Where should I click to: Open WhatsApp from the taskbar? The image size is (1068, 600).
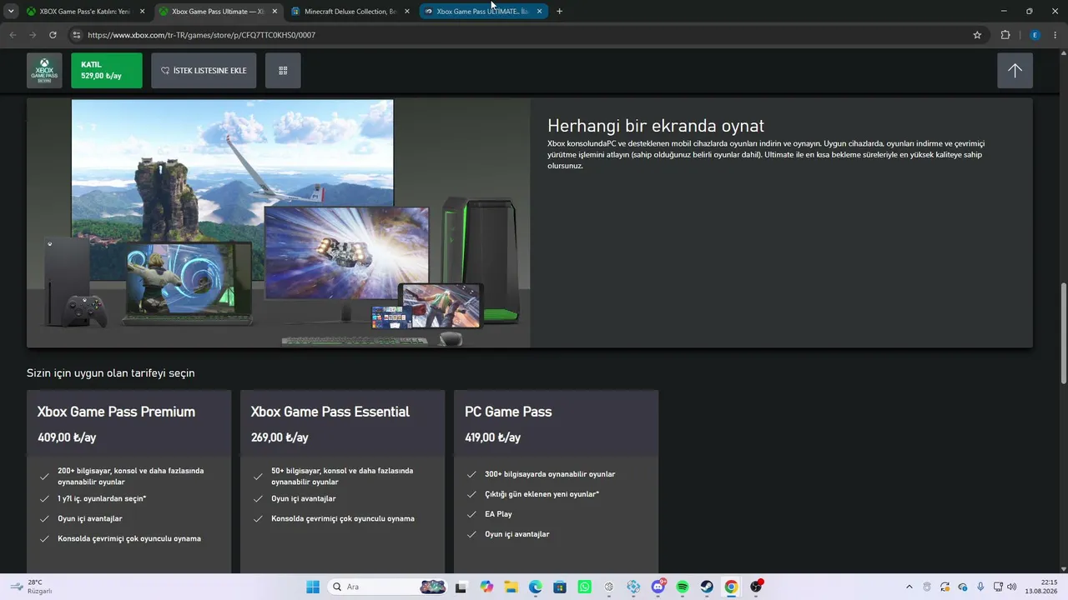pyautogui.click(x=584, y=587)
